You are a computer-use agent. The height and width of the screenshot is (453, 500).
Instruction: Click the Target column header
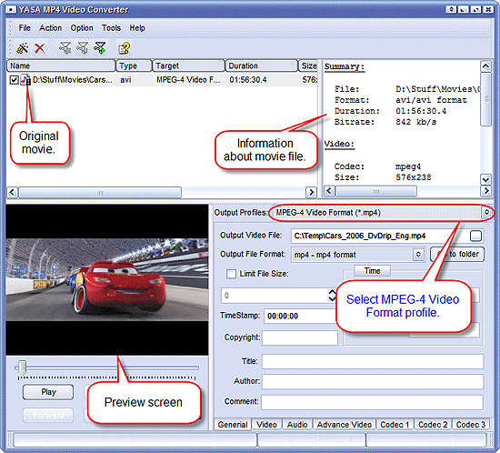pyautogui.click(x=188, y=65)
